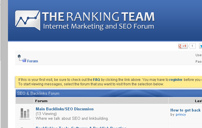View user princy's profile
This screenshot has width=202, height=128.
point(181,114)
